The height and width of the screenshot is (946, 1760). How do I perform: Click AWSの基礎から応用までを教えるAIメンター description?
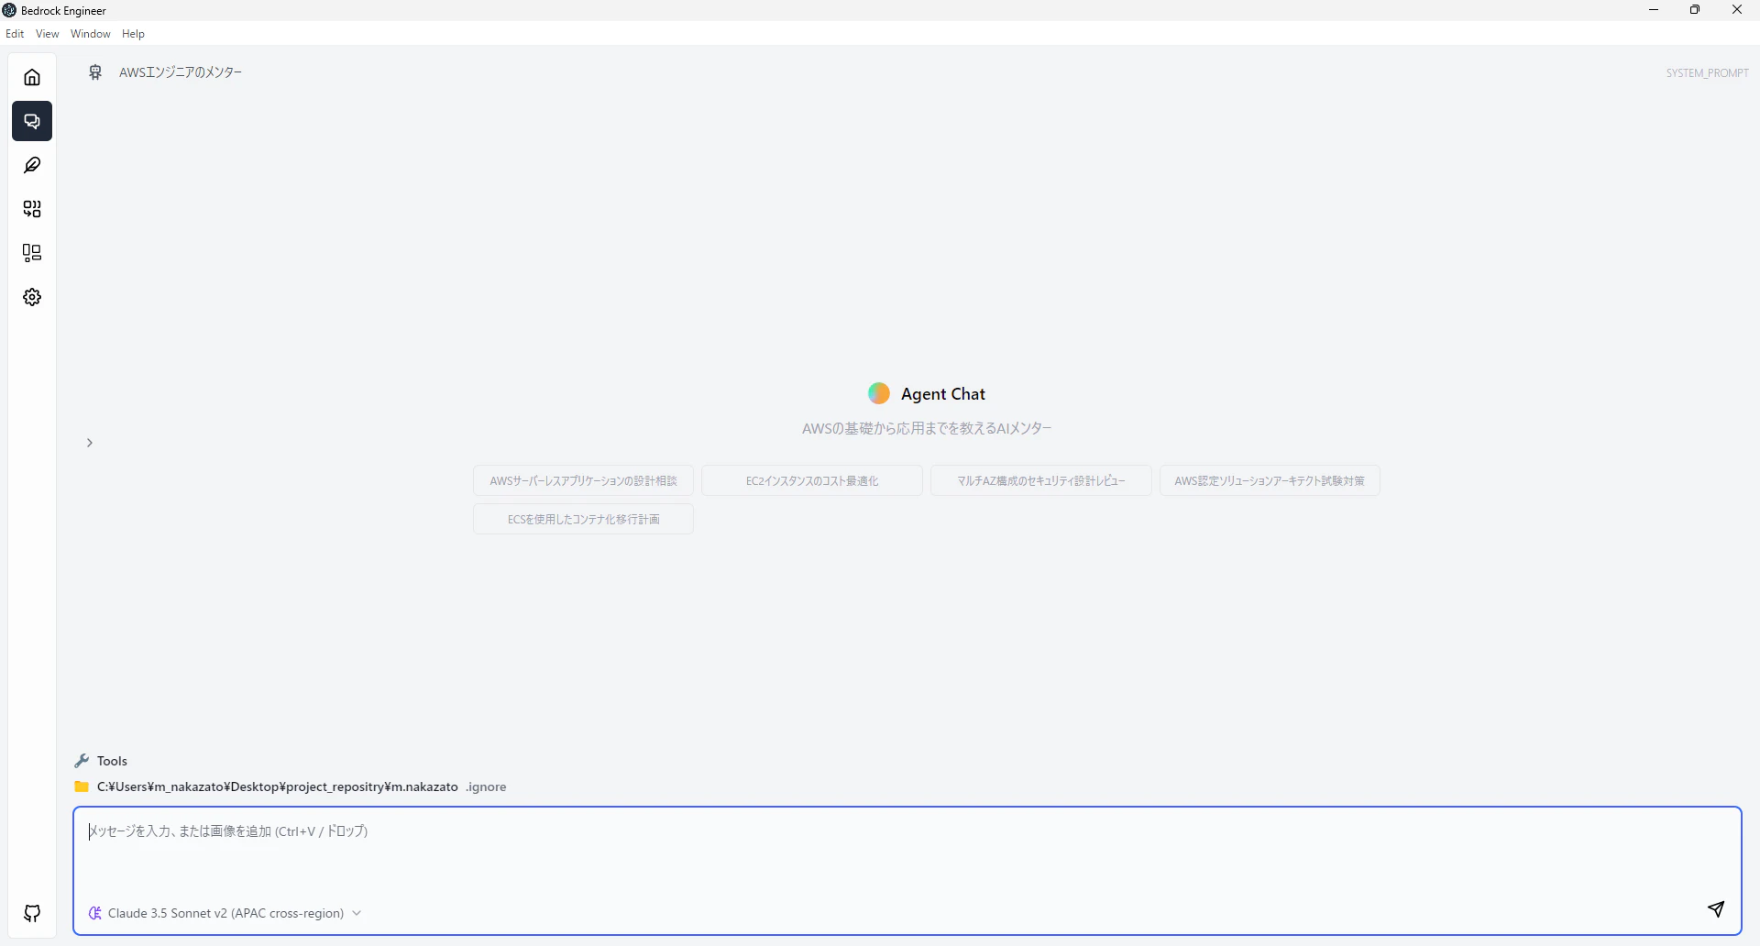927,428
